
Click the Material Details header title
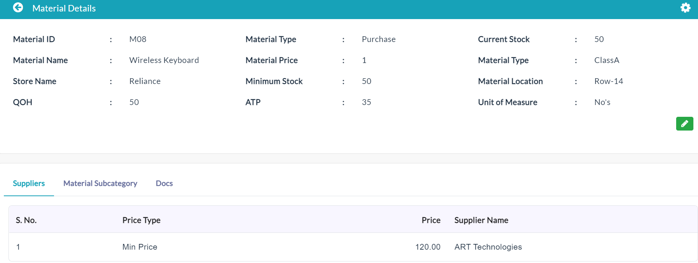[64, 8]
